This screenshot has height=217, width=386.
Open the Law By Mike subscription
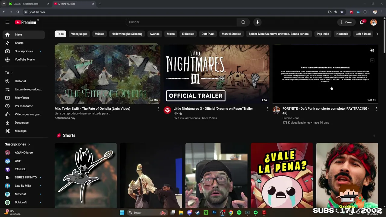click(24, 186)
